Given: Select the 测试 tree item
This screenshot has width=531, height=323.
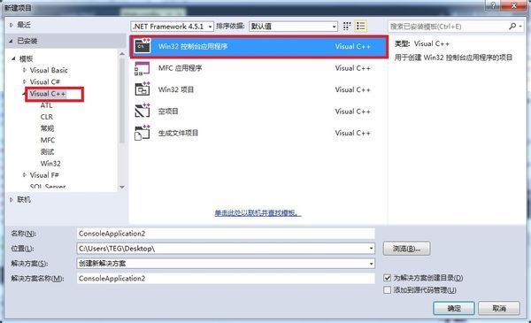Looking at the screenshot, I should point(47,151).
